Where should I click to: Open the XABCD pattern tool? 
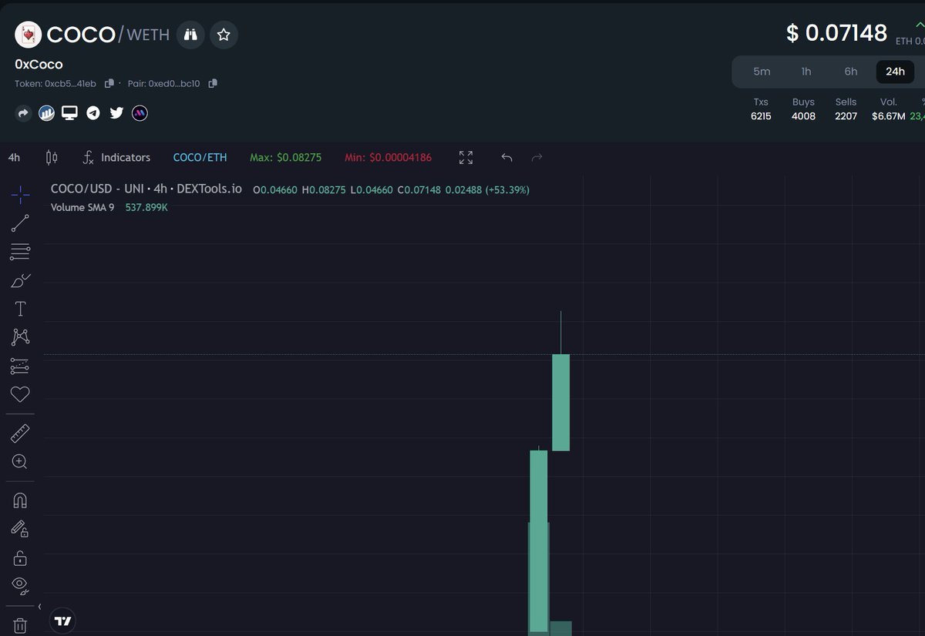20,337
